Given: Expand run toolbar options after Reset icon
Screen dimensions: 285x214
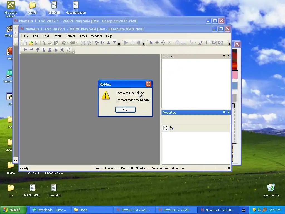Looking at the screenshot, I should [144, 44].
